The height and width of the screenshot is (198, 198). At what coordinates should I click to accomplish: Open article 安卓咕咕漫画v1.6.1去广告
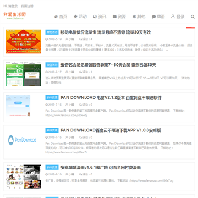tap(101, 167)
